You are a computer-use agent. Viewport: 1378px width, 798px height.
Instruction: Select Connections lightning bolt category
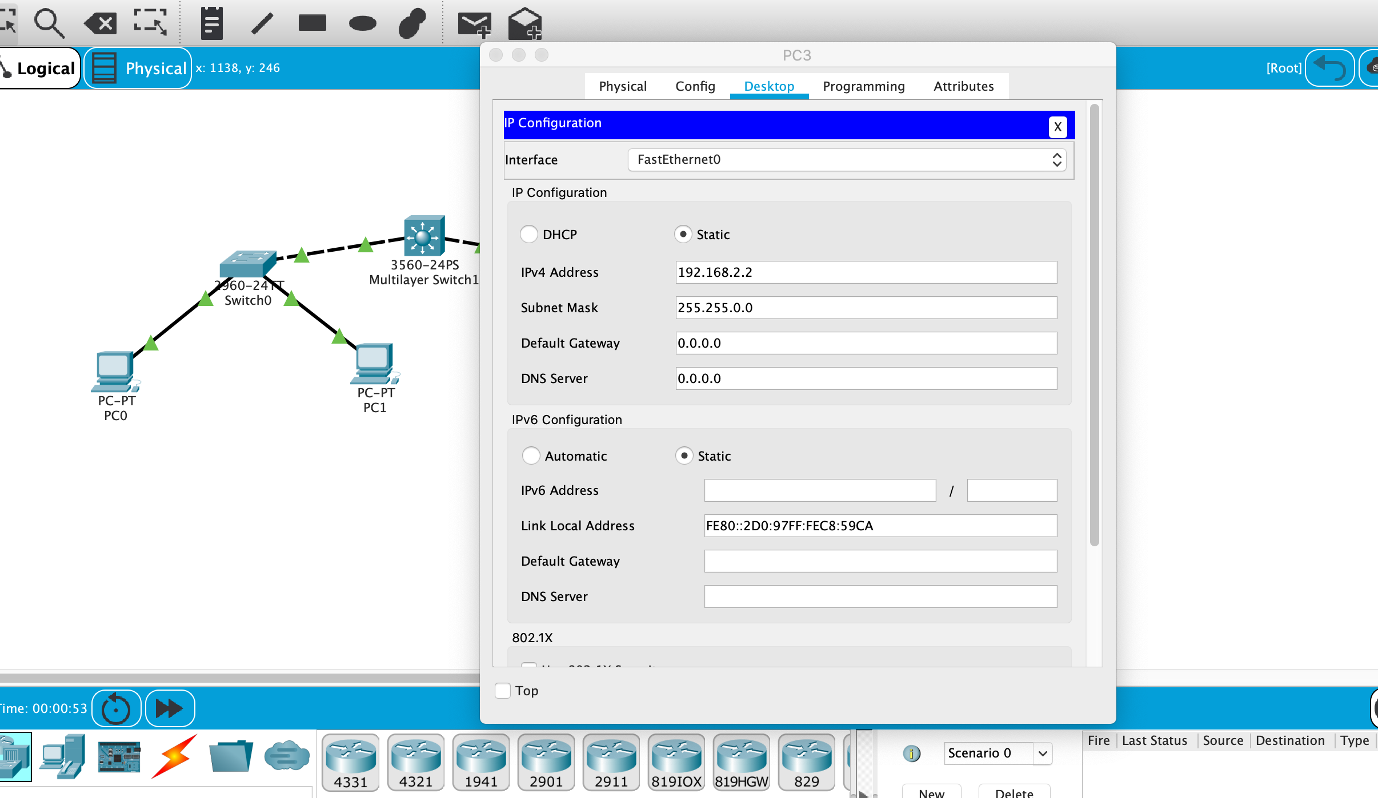(174, 757)
